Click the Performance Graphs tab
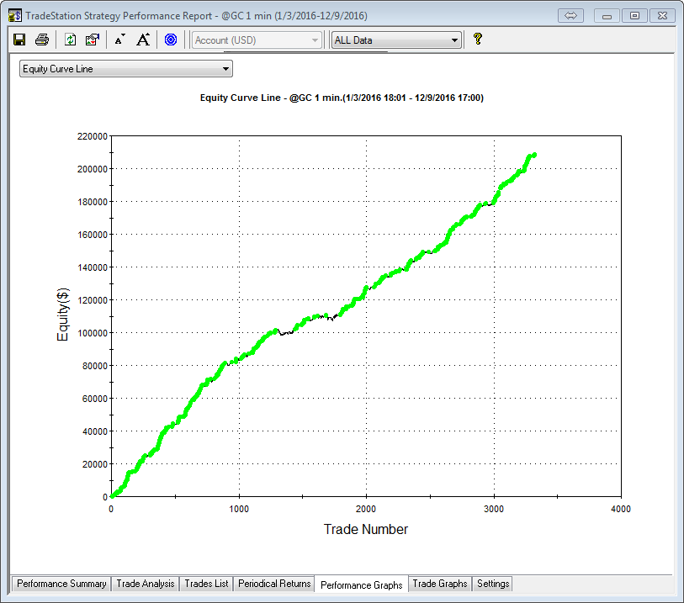684x603 pixels. click(x=362, y=584)
